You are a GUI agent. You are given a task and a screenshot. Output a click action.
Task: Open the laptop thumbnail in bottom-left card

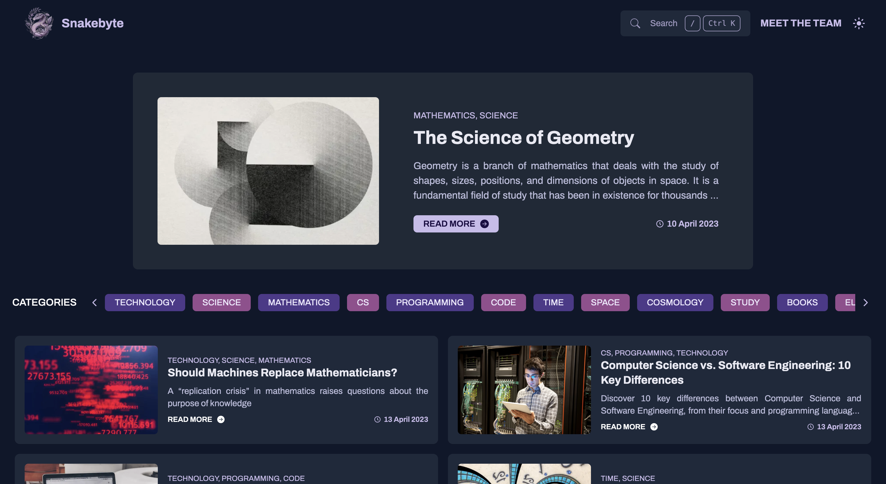tap(91, 474)
